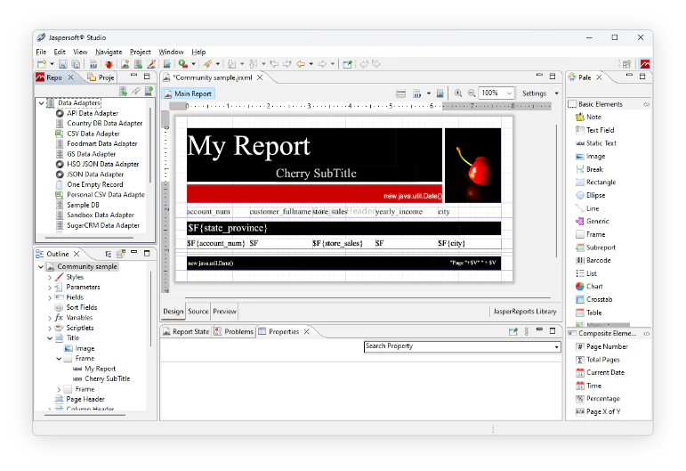Click the Save All toolbar icon

click(x=76, y=64)
